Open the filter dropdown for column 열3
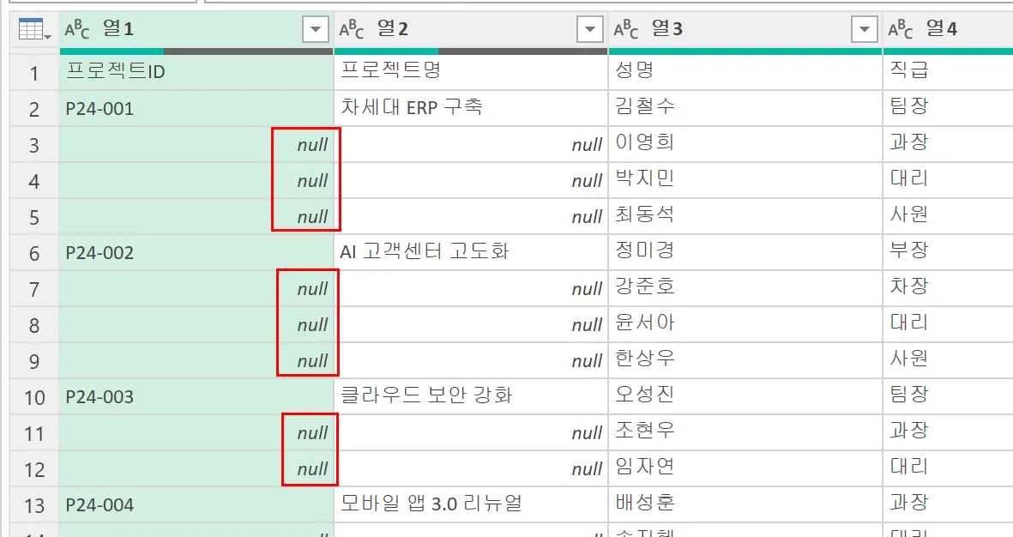Image resolution: width=1013 pixels, height=537 pixels. click(864, 27)
